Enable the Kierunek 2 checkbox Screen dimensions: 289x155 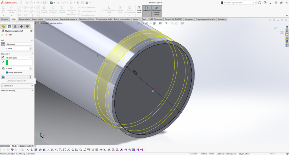click(x=3, y=86)
